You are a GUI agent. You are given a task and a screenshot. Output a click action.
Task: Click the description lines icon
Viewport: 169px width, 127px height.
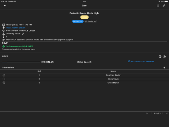[4, 40]
